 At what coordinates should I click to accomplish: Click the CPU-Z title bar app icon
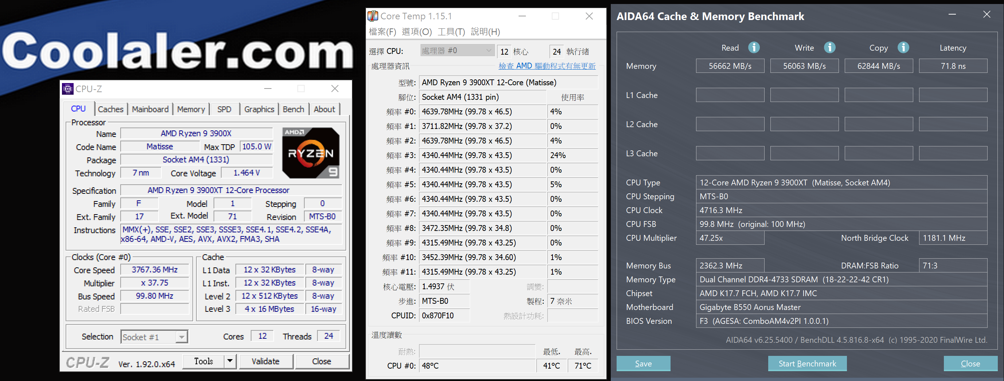[68, 89]
